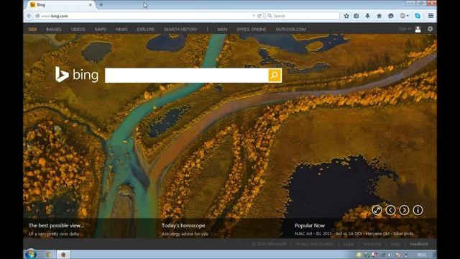Image resolution: width=460 pixels, height=259 pixels.
Task: Click the full-screen image expand icon
Action: click(377, 210)
